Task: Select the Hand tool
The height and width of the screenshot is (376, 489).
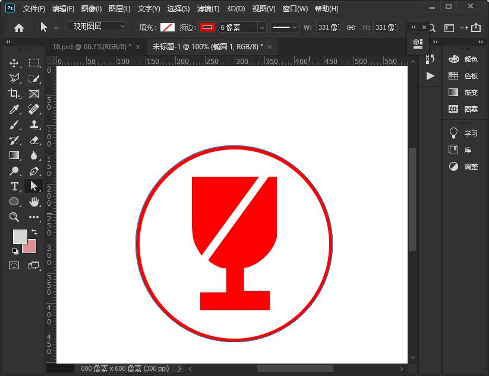Action: coord(34,202)
